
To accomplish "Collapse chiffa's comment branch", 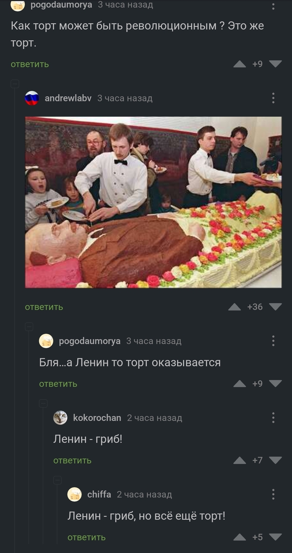I will point(57,480).
